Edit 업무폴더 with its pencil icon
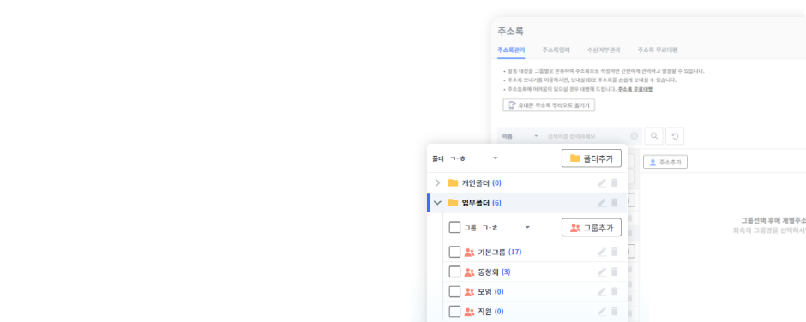This screenshot has width=806, height=322. [x=602, y=203]
